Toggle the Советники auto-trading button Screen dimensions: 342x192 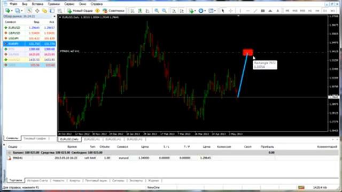tap(113, 11)
